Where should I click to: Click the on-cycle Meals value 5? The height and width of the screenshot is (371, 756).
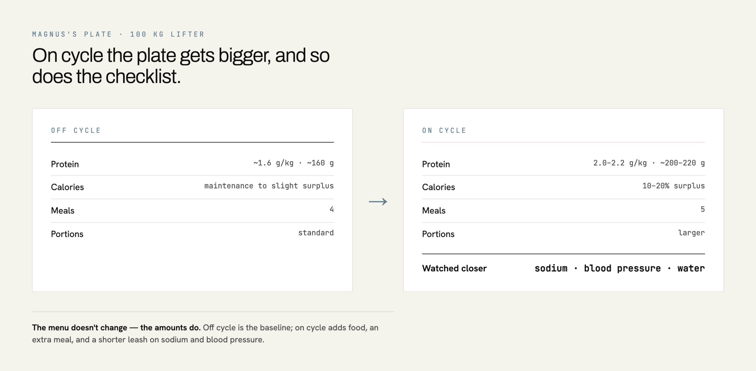tap(703, 209)
